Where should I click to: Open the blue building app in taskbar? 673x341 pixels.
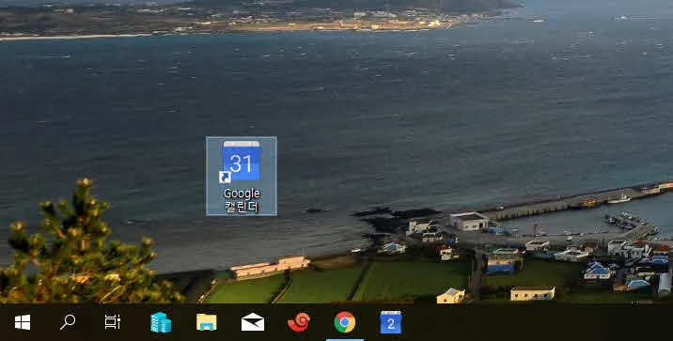click(161, 322)
